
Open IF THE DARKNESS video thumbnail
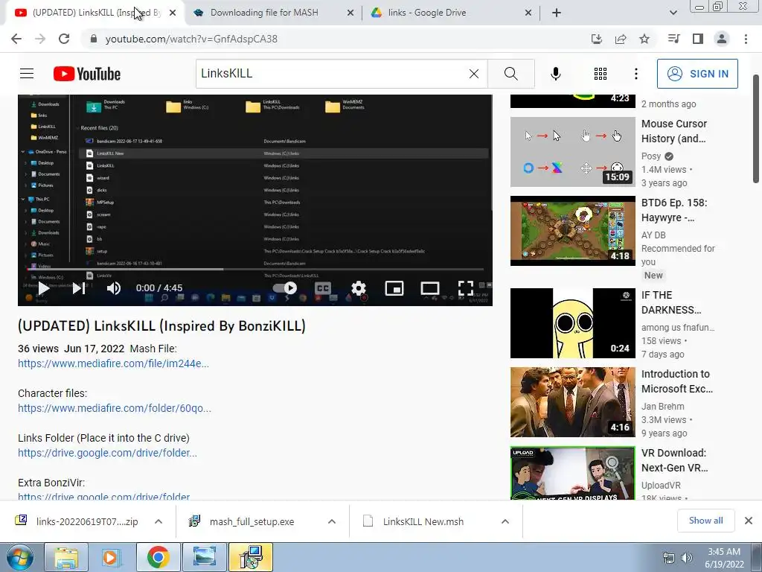click(572, 323)
